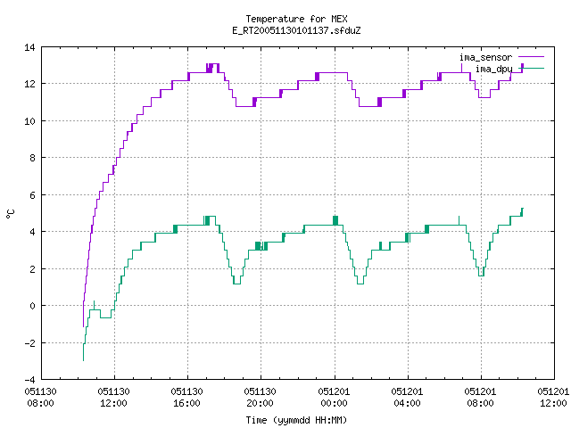The width and height of the screenshot is (571, 428).
Task: Click the x-axis label 051130 12:00
Action: [x=113, y=398]
